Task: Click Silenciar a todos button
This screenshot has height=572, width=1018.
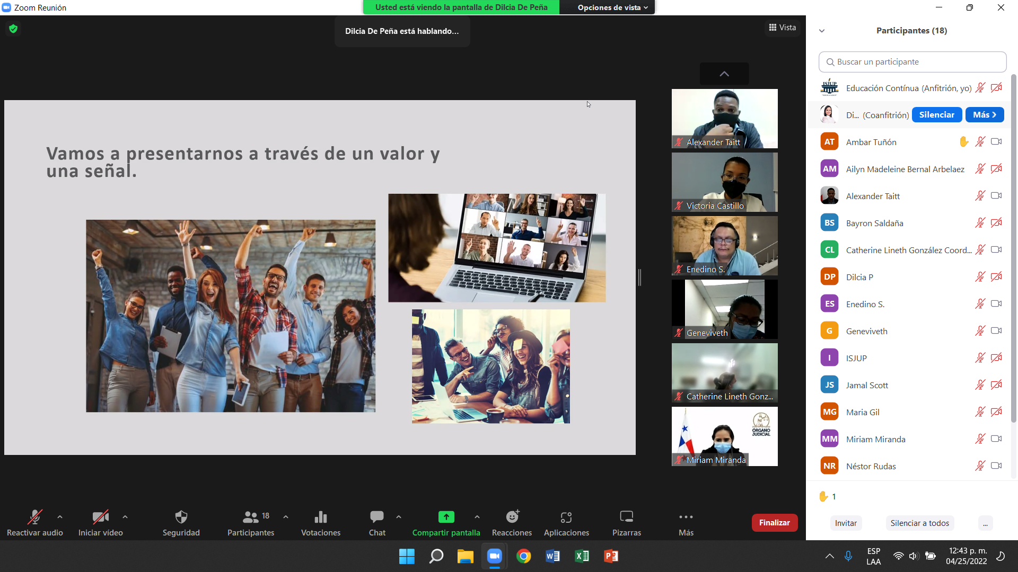Action: click(920, 523)
